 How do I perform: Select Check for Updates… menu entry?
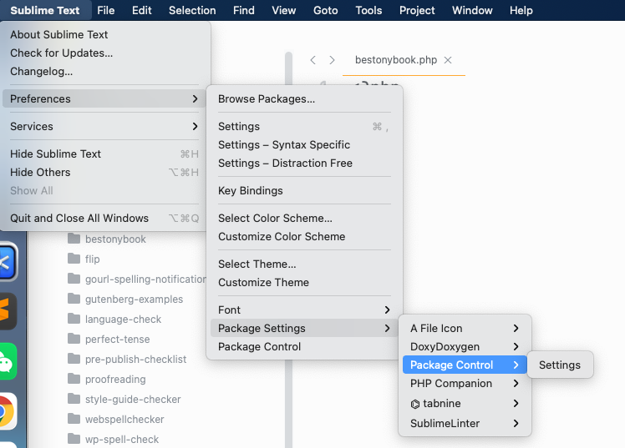tap(61, 53)
